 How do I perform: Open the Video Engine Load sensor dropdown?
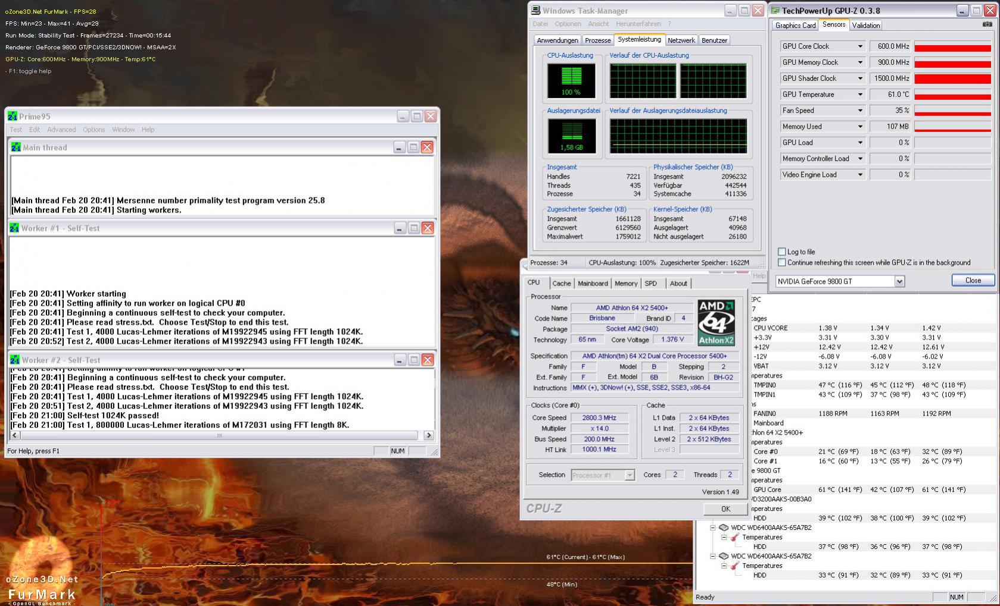pyautogui.click(x=860, y=175)
